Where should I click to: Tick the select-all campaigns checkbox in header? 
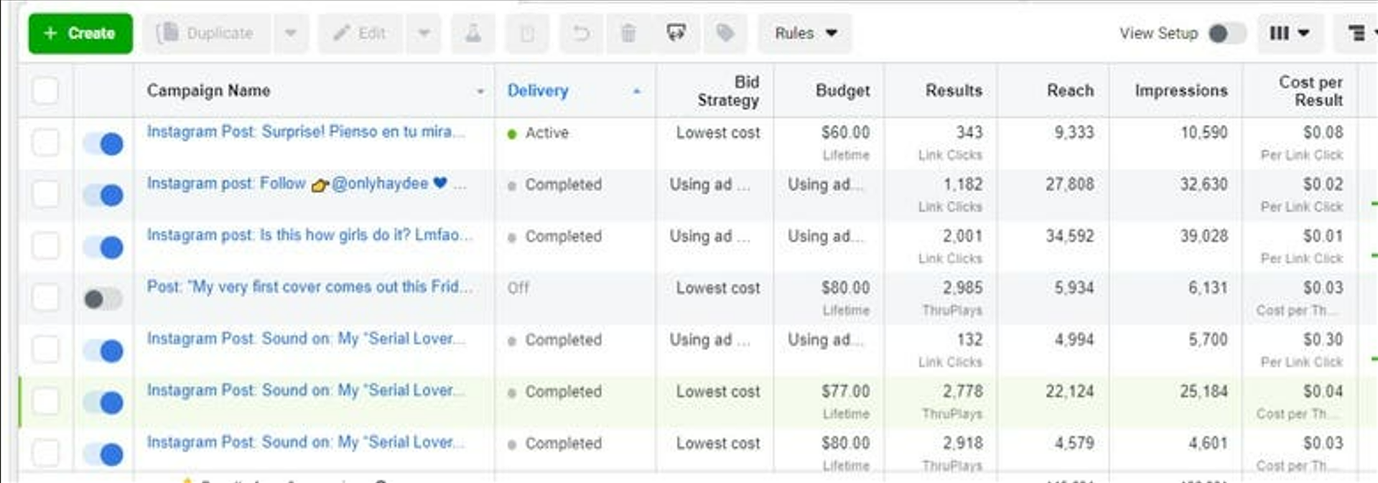(x=45, y=91)
